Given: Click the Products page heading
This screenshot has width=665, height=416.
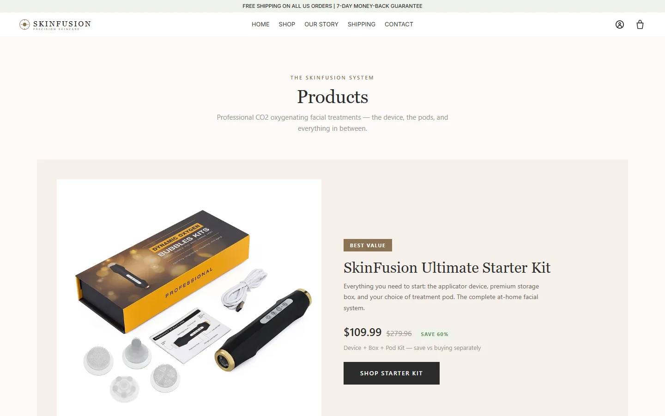Looking at the screenshot, I should [x=332, y=97].
